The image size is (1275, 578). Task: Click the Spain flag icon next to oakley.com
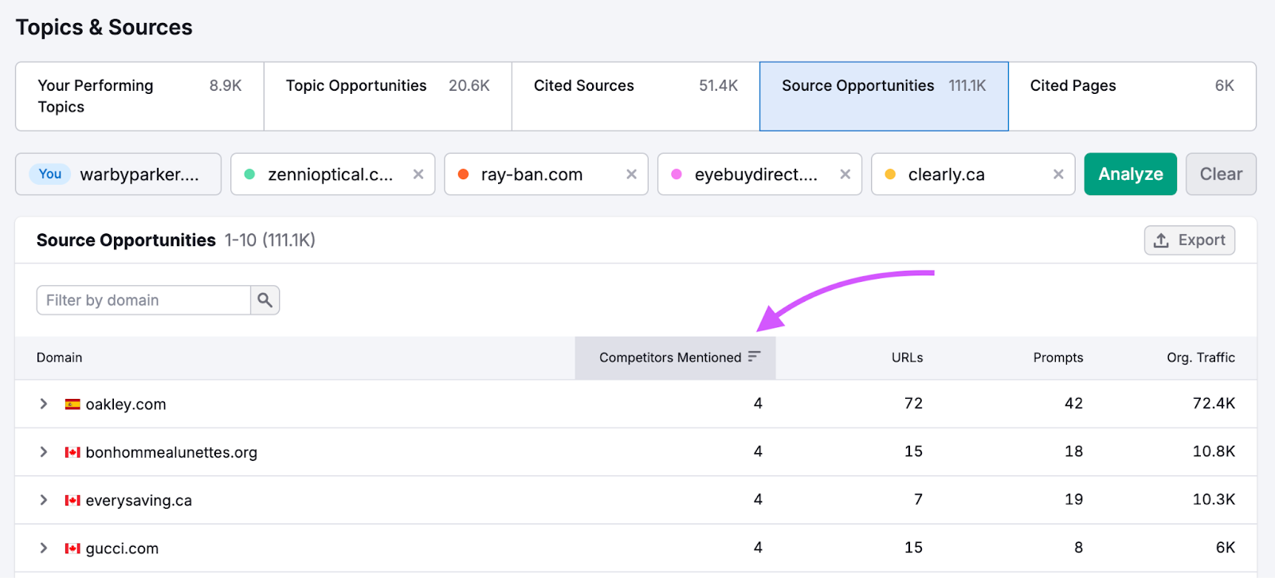73,404
